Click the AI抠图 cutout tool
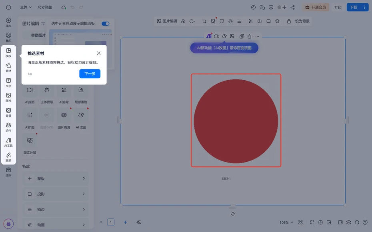This screenshot has height=232, width=372. coord(30,95)
